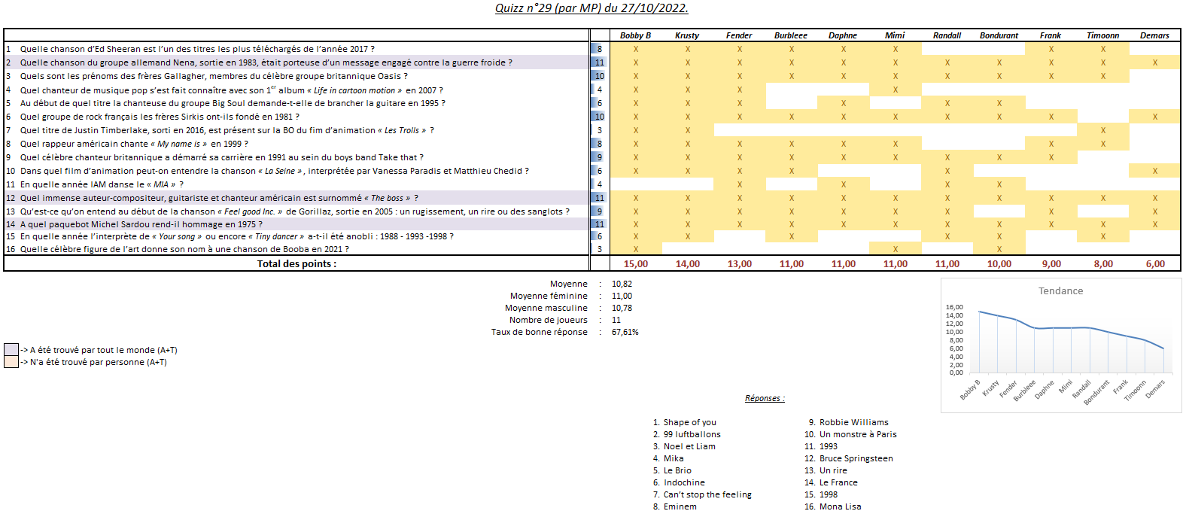Click question 10 about 'La Seine'
Image resolution: width=1186 pixels, height=514 pixels.
click(x=275, y=171)
